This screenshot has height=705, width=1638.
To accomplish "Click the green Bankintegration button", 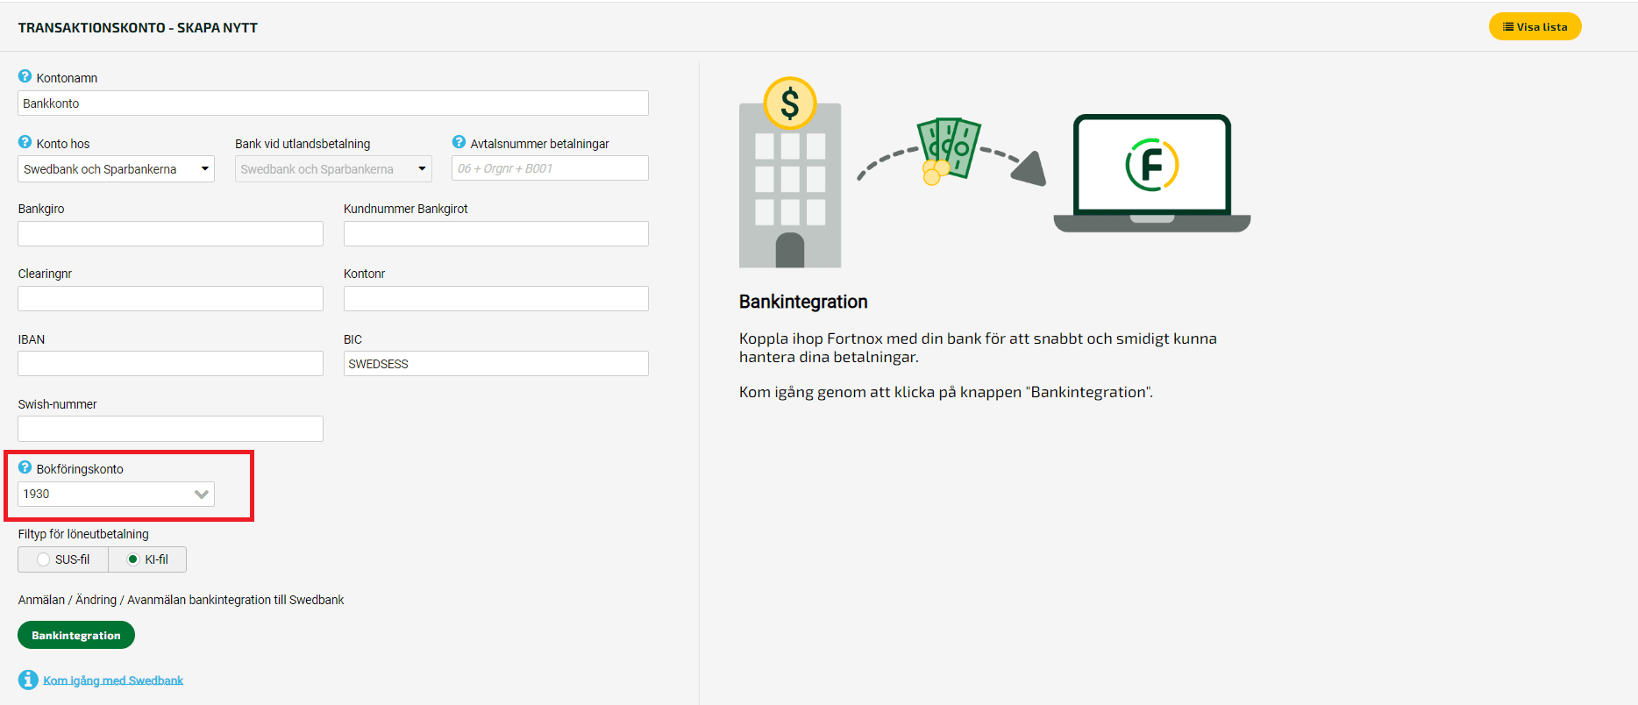I will [x=76, y=635].
